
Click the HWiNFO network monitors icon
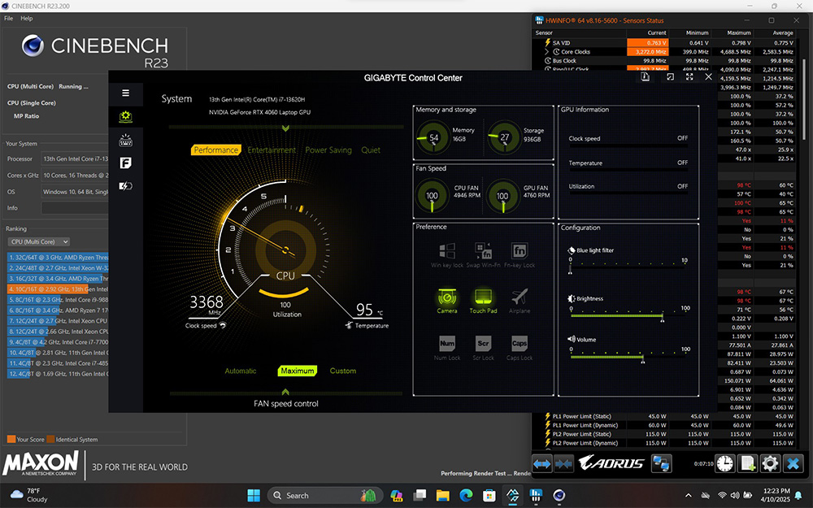tap(661, 463)
